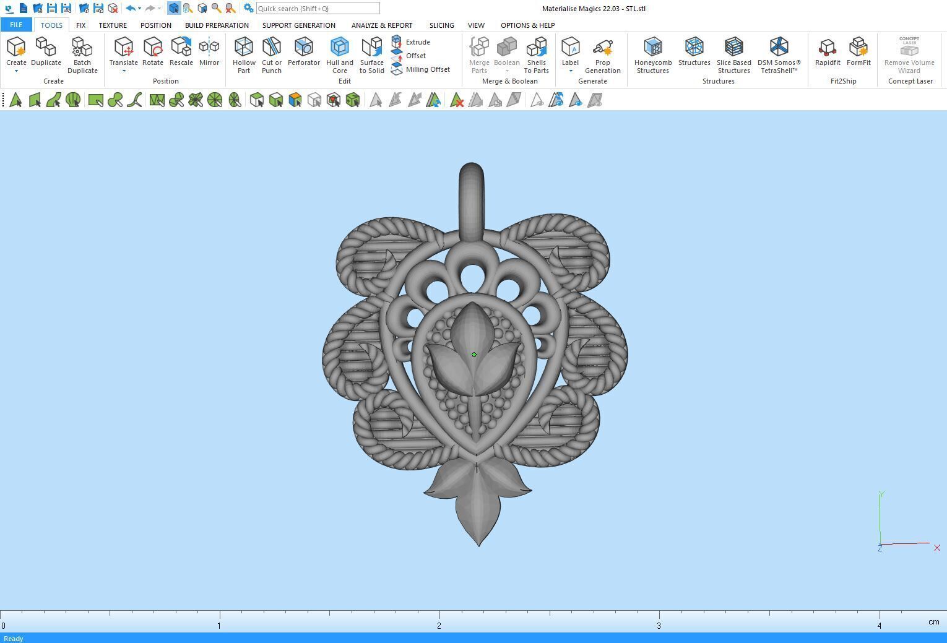Launch the FormFit tool
Viewport: 947px width, 643px height.
click(858, 51)
